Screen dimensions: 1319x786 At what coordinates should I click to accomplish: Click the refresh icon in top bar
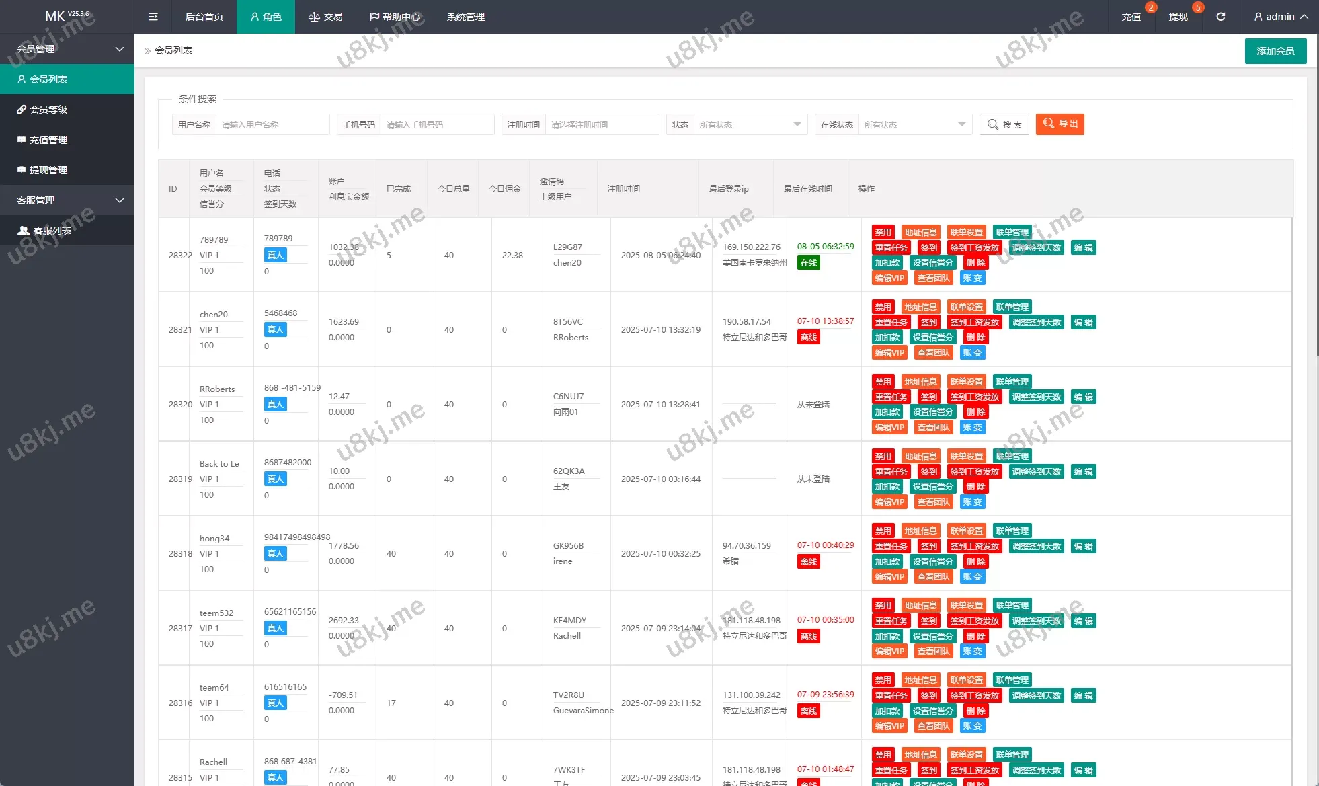[x=1220, y=17]
